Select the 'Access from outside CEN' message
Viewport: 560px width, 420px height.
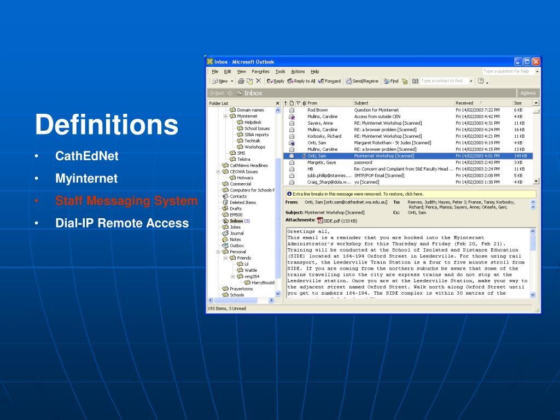408,116
